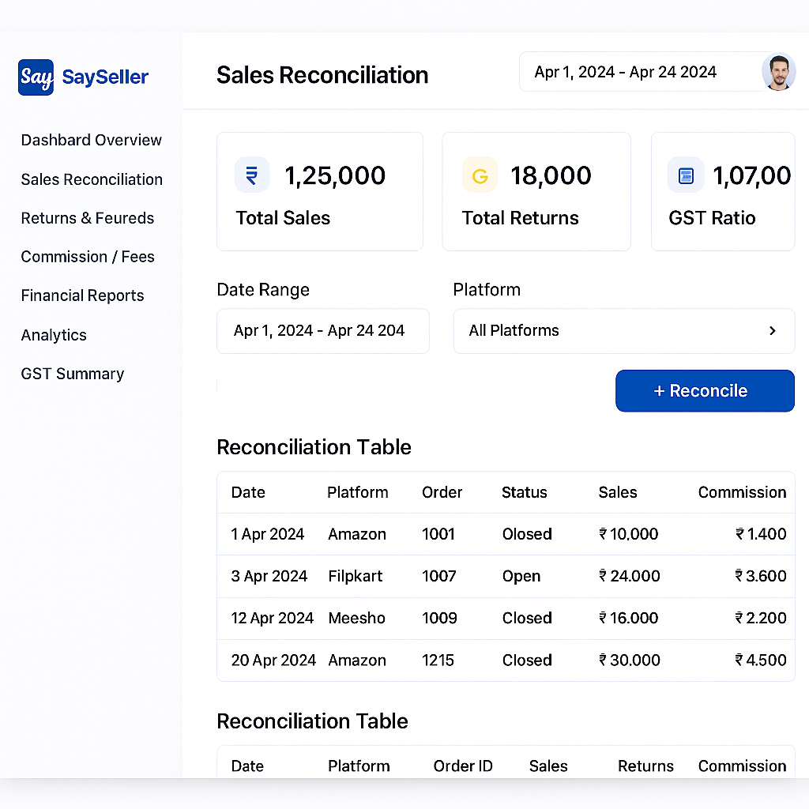Expand the All Platforms dropdown
Image resolution: width=809 pixels, height=809 pixels.
coord(623,330)
